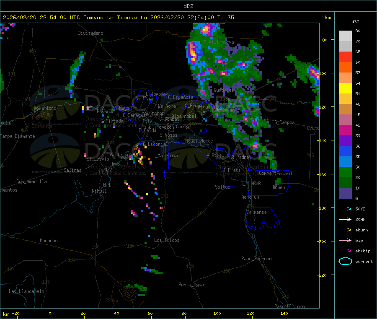This screenshot has width=377, height=319.
Task: Click the 'dBZ' title at top center
Action: 188,6
